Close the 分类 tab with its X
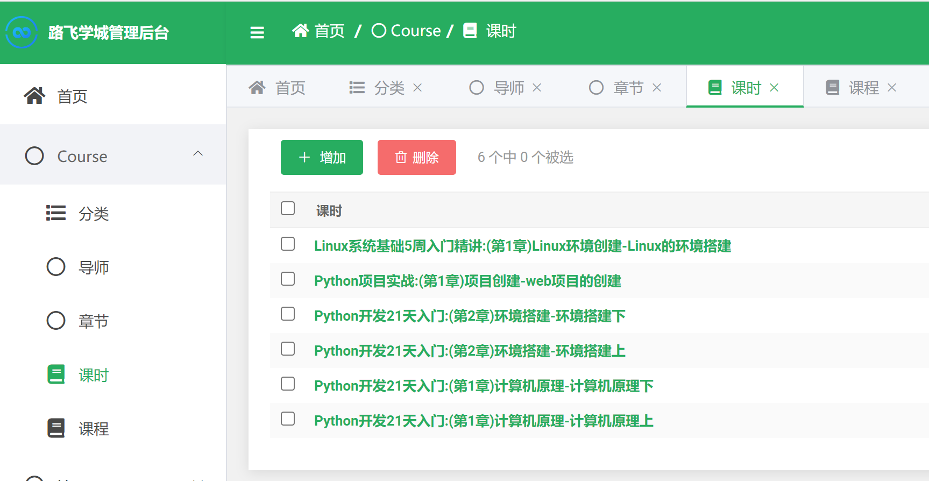The width and height of the screenshot is (929, 481). [x=417, y=87]
